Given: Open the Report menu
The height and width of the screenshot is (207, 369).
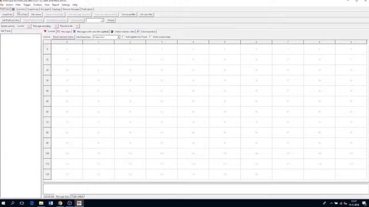Looking at the screenshot, I should coord(55,5).
